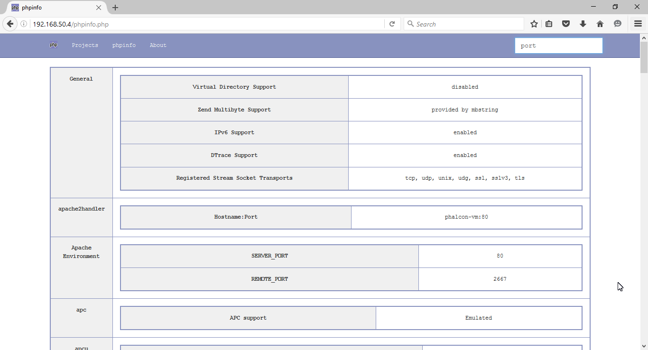Select the General section label
The width and height of the screenshot is (648, 350).
[x=81, y=79]
